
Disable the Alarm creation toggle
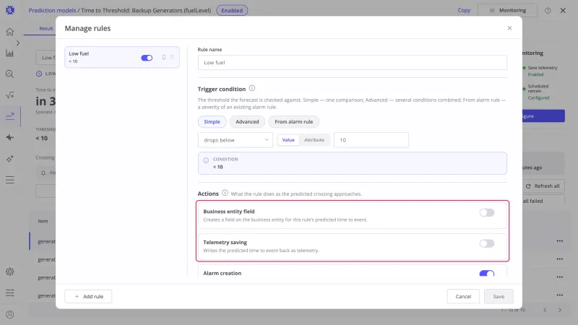click(x=486, y=274)
